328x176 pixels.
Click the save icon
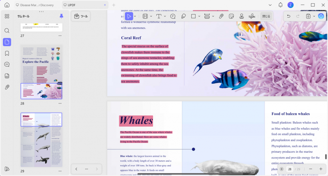tap(308, 16)
